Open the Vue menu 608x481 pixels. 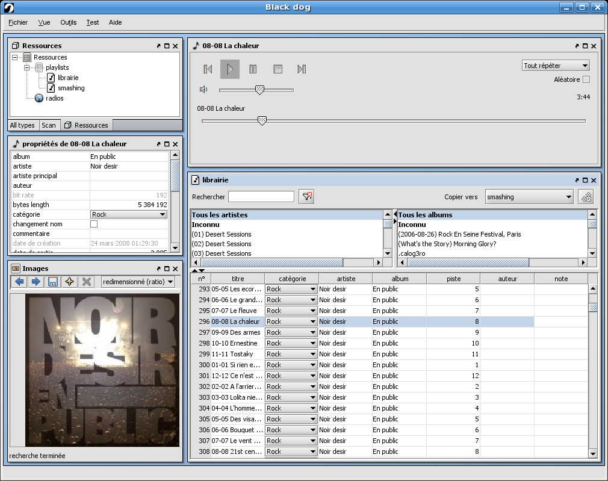[x=44, y=22]
